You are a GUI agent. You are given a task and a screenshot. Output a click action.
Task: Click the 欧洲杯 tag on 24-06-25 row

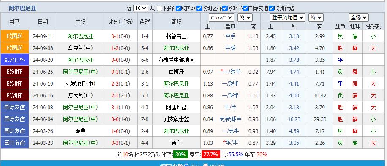15,72
